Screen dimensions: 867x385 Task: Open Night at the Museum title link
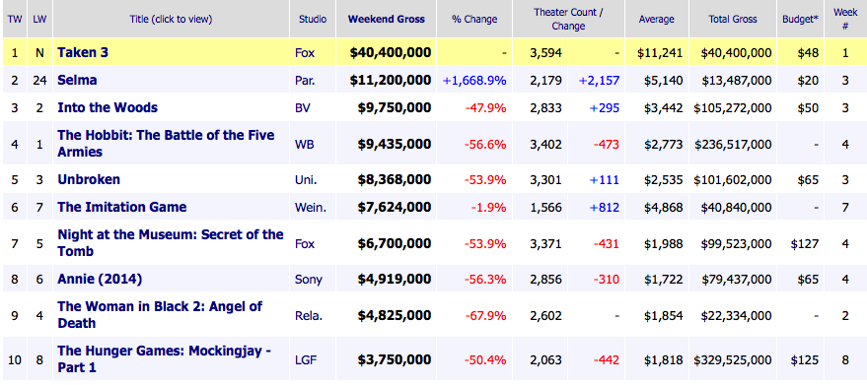[171, 243]
